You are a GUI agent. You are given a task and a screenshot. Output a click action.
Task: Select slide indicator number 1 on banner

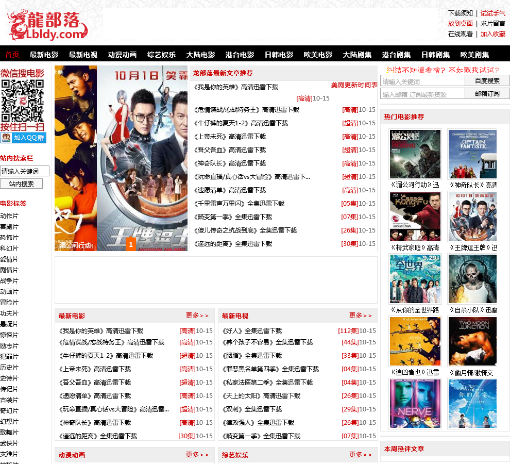131,244
